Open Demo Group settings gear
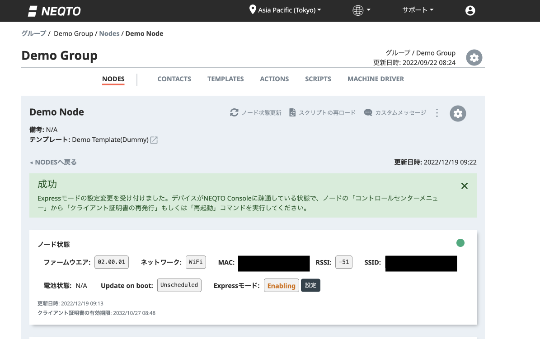 point(474,57)
